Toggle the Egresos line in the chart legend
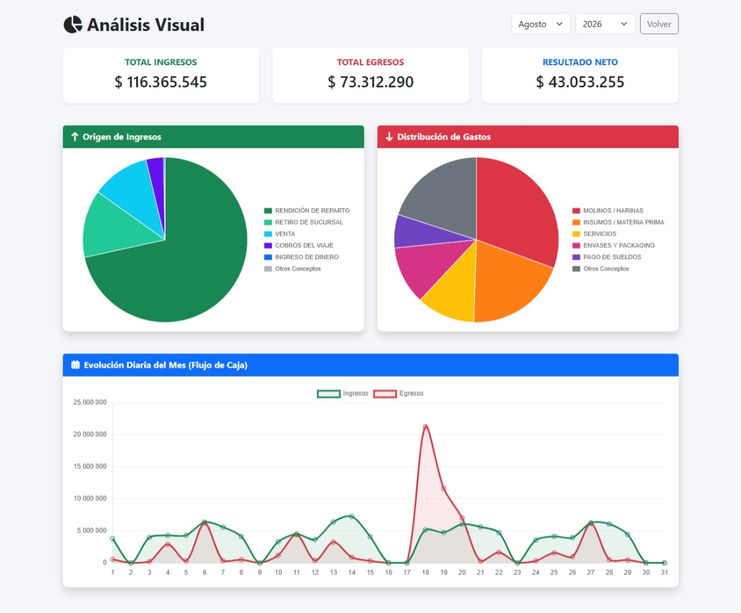Screen dimensions: 741x613 point(399,394)
